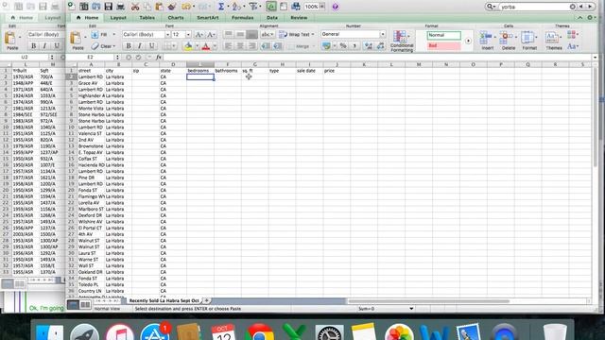Image resolution: width=605 pixels, height=340 pixels.
Task: Click the clipboard Paste icon in top toolbar
Action: [x=159, y=7]
